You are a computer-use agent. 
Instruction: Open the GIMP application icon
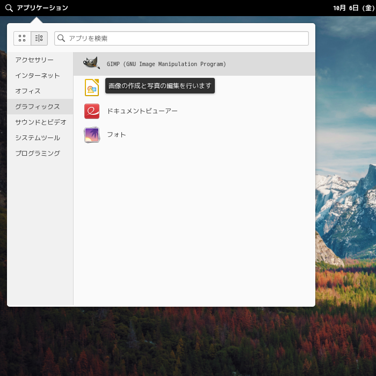click(x=91, y=63)
